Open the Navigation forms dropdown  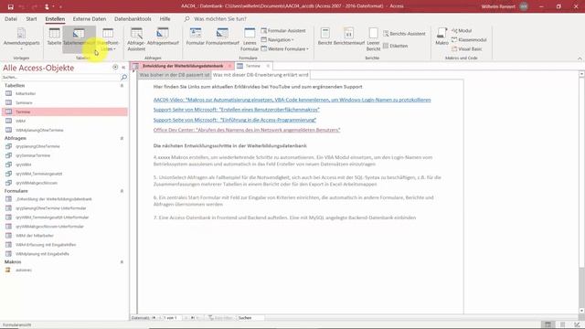tap(278, 39)
